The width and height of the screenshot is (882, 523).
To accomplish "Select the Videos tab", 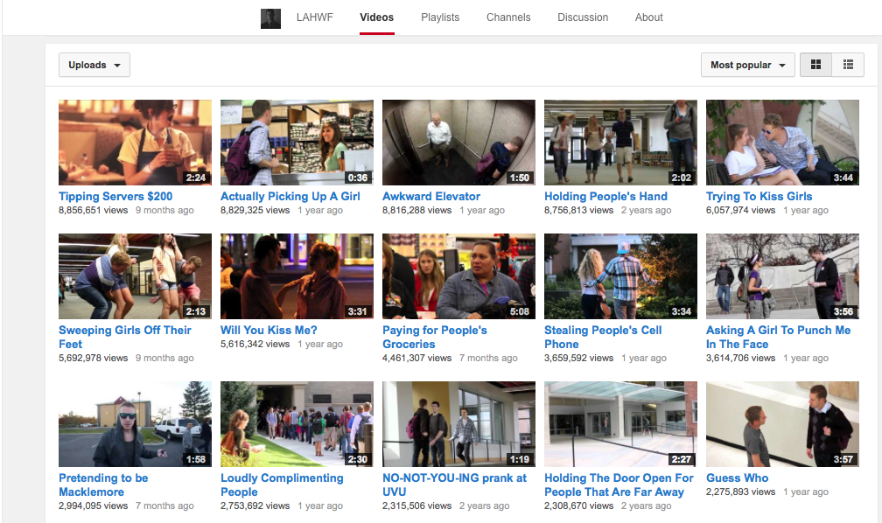I will (x=377, y=17).
